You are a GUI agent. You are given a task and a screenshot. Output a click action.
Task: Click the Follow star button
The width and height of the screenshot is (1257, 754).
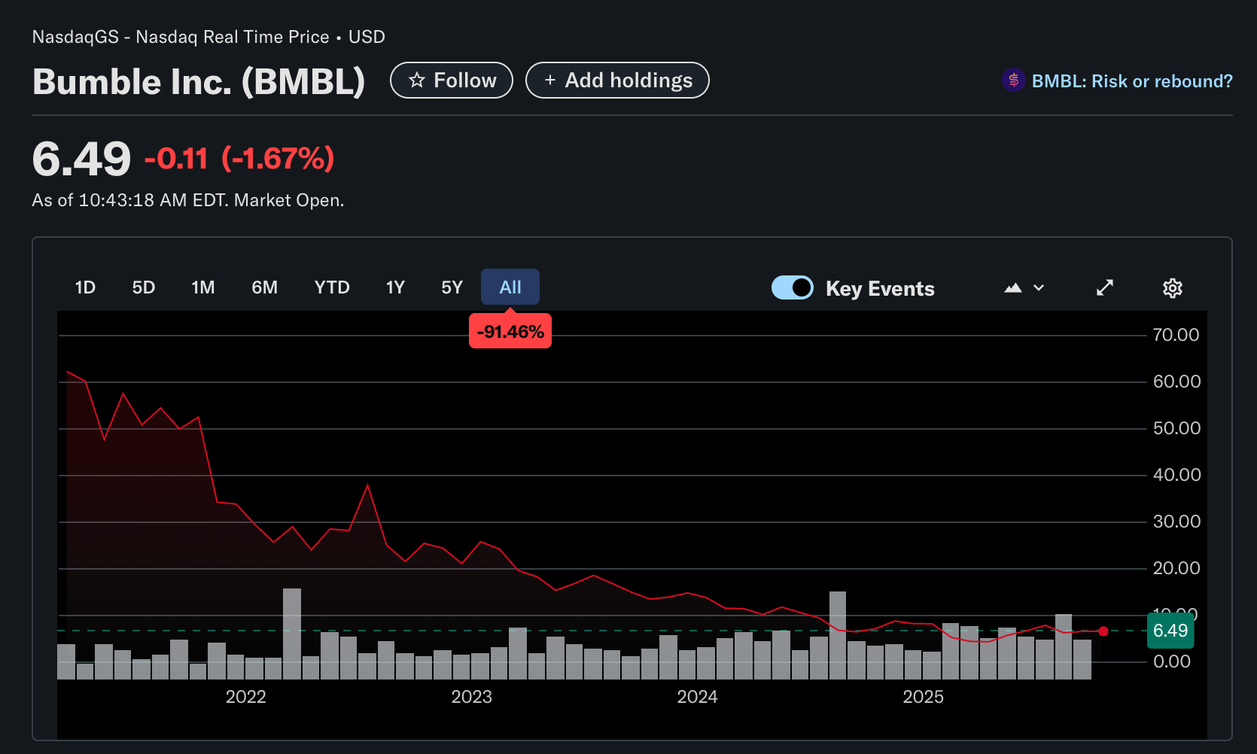click(452, 81)
